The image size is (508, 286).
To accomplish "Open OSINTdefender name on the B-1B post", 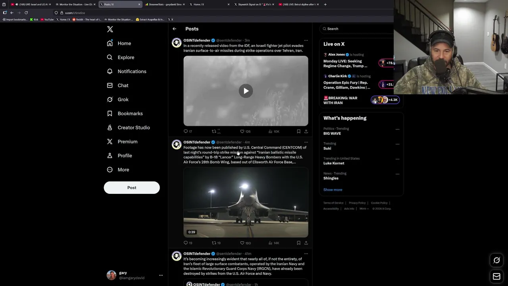I will (x=197, y=142).
